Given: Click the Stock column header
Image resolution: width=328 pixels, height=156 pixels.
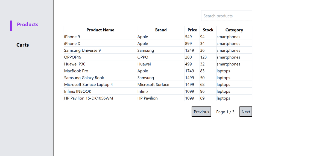Looking at the screenshot, I should [x=208, y=30].
